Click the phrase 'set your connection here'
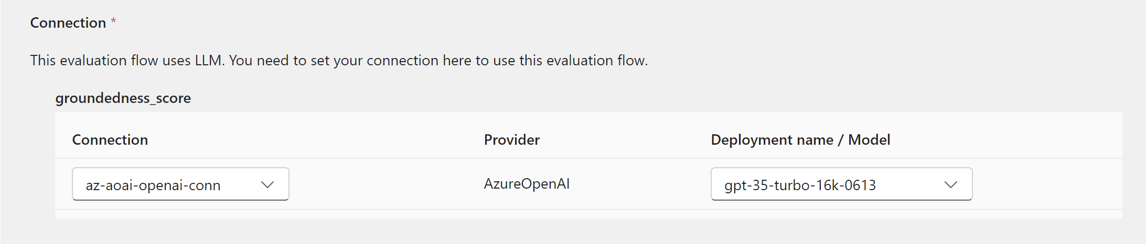This screenshot has width=1146, height=244. [391, 61]
